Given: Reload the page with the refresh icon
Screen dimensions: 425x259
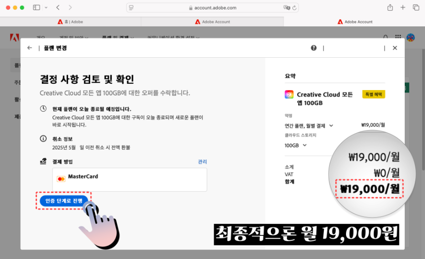Looking at the screenshot, I should [x=294, y=8].
